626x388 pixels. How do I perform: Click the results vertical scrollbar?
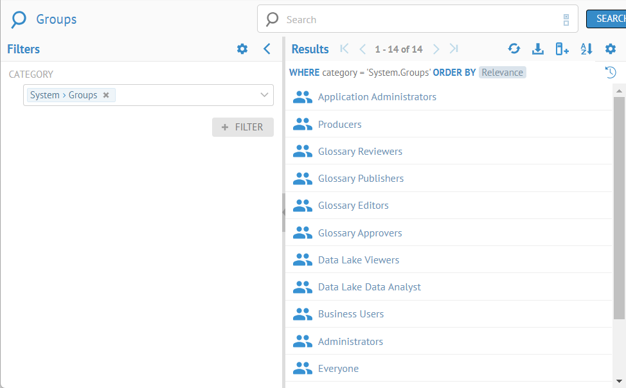[619, 206]
